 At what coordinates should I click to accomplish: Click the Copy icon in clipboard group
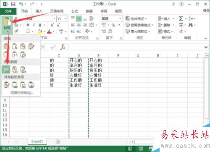pos(16,25)
